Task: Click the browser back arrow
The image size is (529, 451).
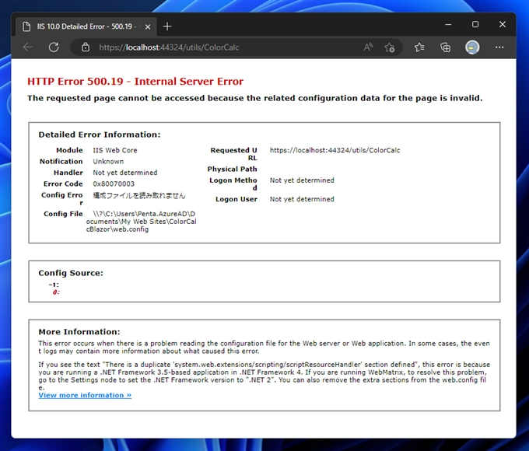Action: pyautogui.click(x=28, y=47)
